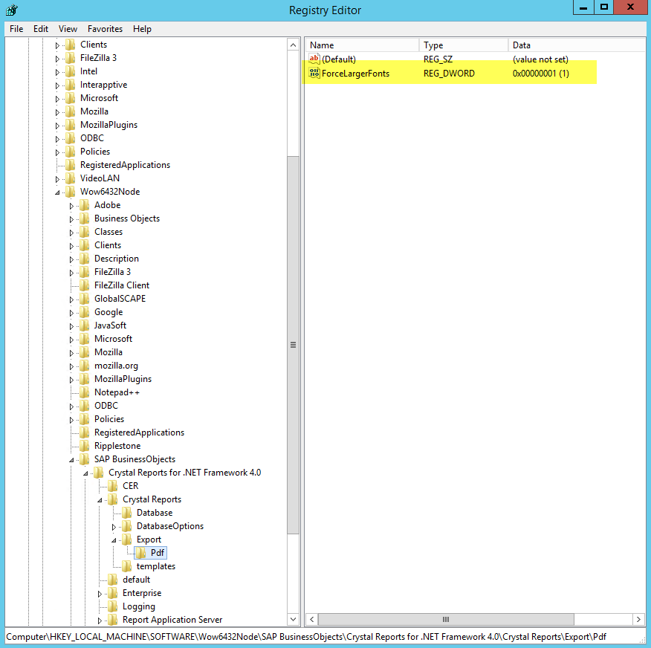Click the SAP BusinessObjects folder icon

coord(84,459)
